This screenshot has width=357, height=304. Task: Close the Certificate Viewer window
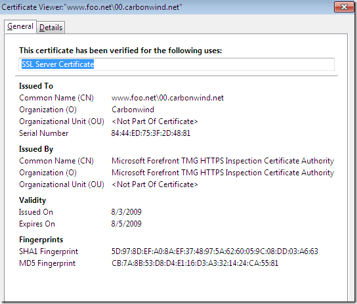[x=344, y=7]
